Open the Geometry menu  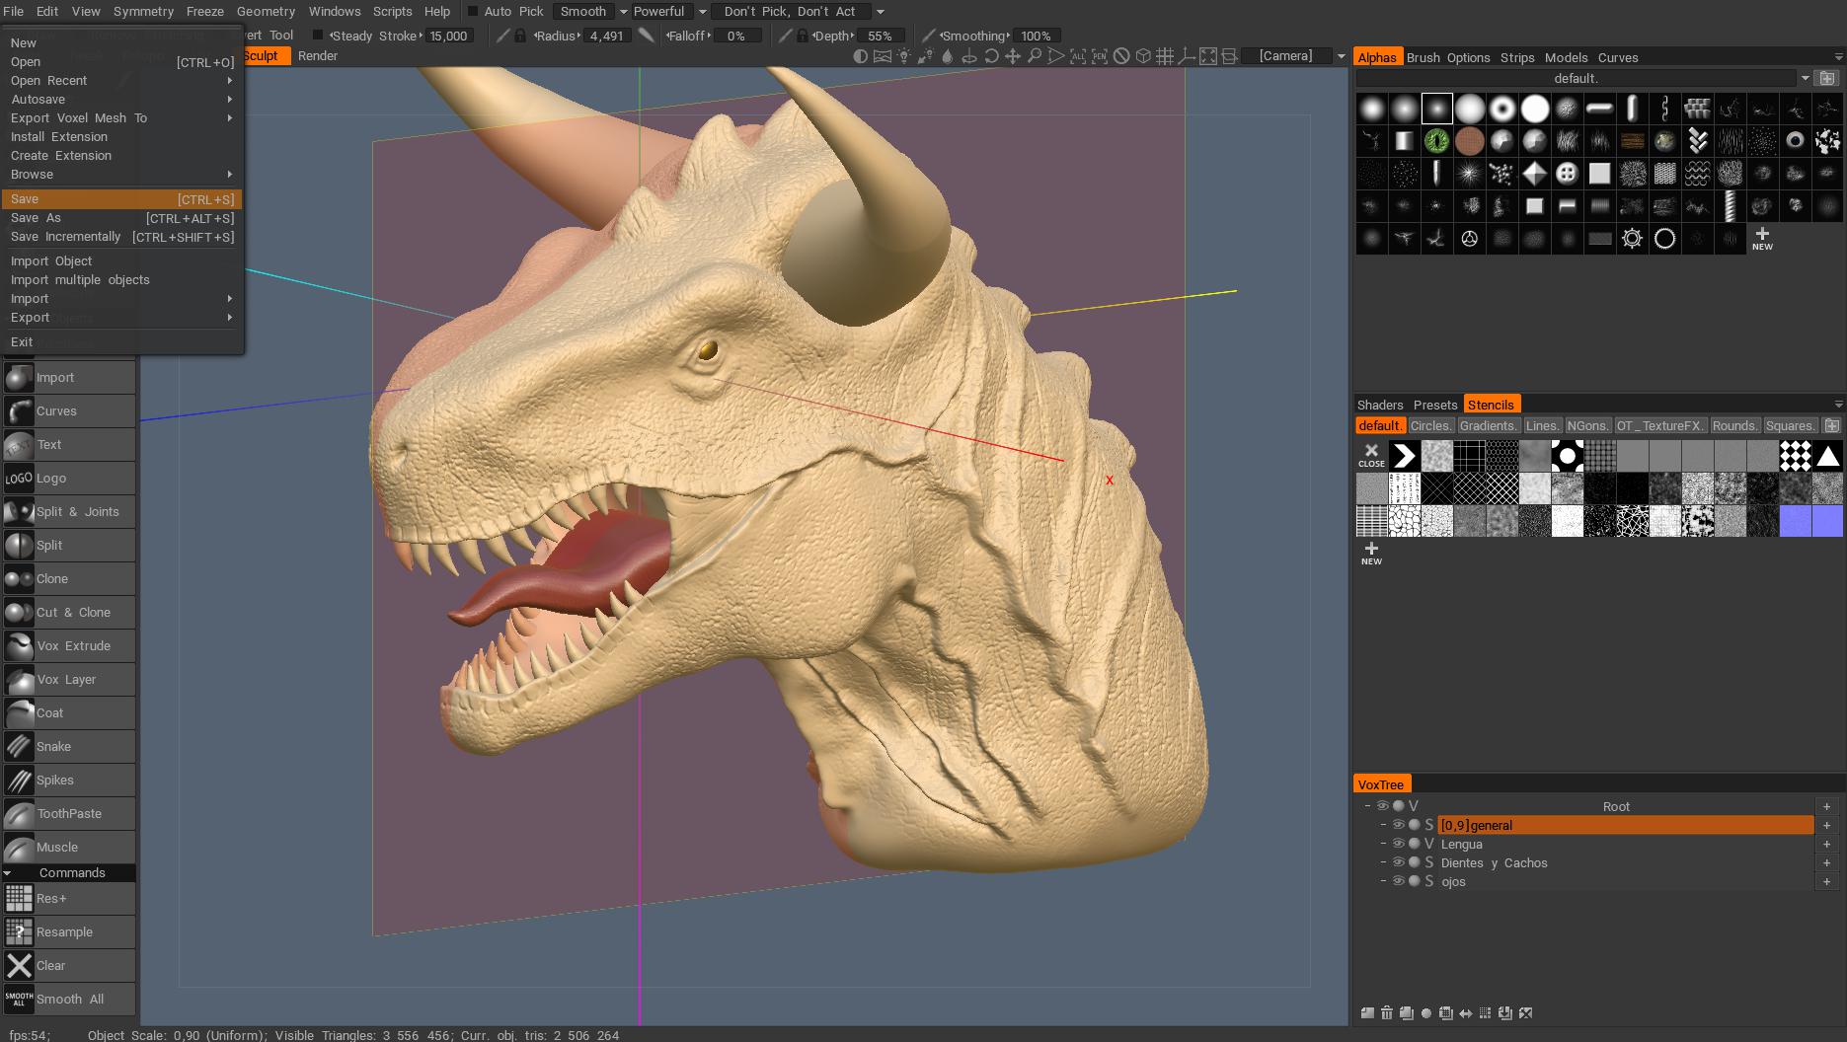266,12
